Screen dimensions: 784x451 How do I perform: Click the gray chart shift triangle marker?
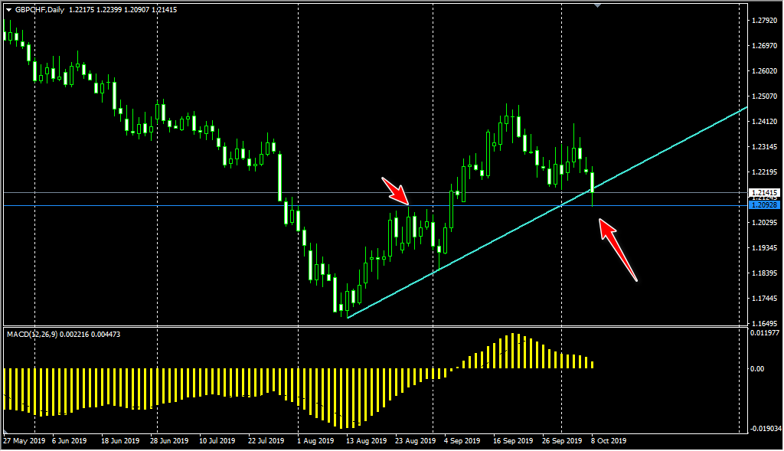point(597,5)
